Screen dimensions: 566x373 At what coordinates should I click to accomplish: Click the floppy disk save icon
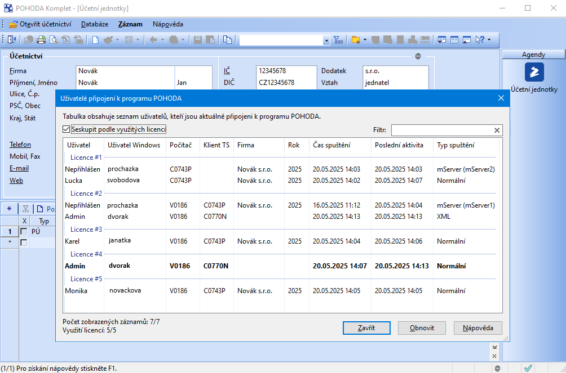tap(197, 39)
